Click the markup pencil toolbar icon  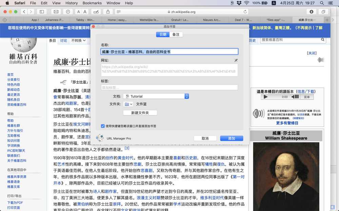(96, 11)
